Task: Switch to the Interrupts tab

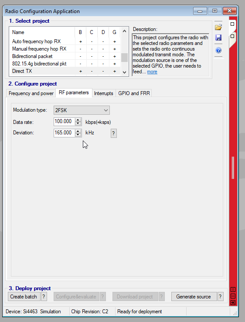Action: click(x=104, y=93)
